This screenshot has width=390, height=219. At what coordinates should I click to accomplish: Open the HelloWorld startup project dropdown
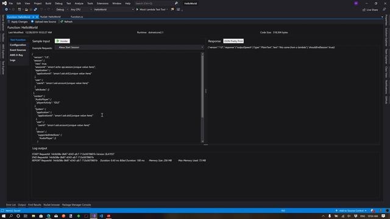click(113, 10)
